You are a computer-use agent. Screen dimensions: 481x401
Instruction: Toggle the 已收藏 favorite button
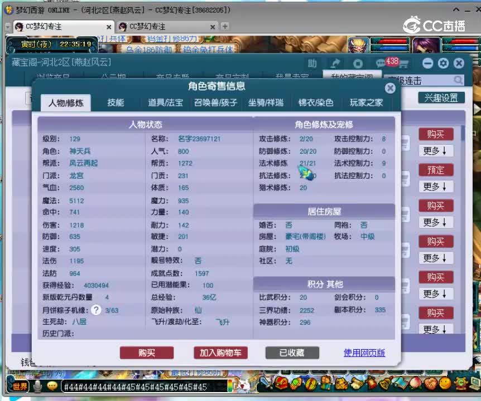pyautogui.click(x=292, y=353)
